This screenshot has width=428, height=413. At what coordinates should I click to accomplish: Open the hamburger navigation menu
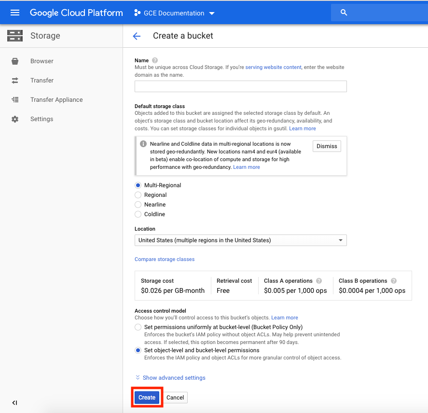tap(15, 13)
